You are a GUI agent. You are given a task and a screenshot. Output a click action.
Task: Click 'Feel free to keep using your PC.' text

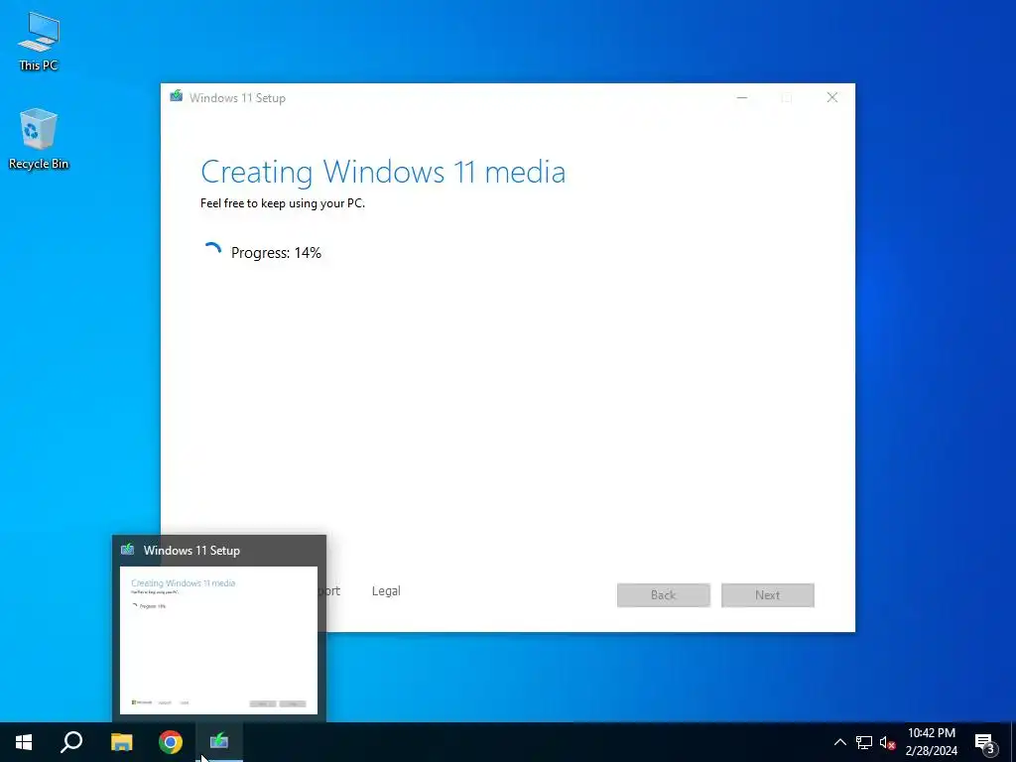(283, 203)
